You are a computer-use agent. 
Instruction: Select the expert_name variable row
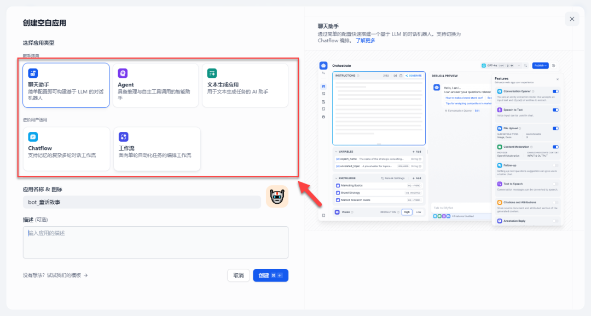(379, 159)
